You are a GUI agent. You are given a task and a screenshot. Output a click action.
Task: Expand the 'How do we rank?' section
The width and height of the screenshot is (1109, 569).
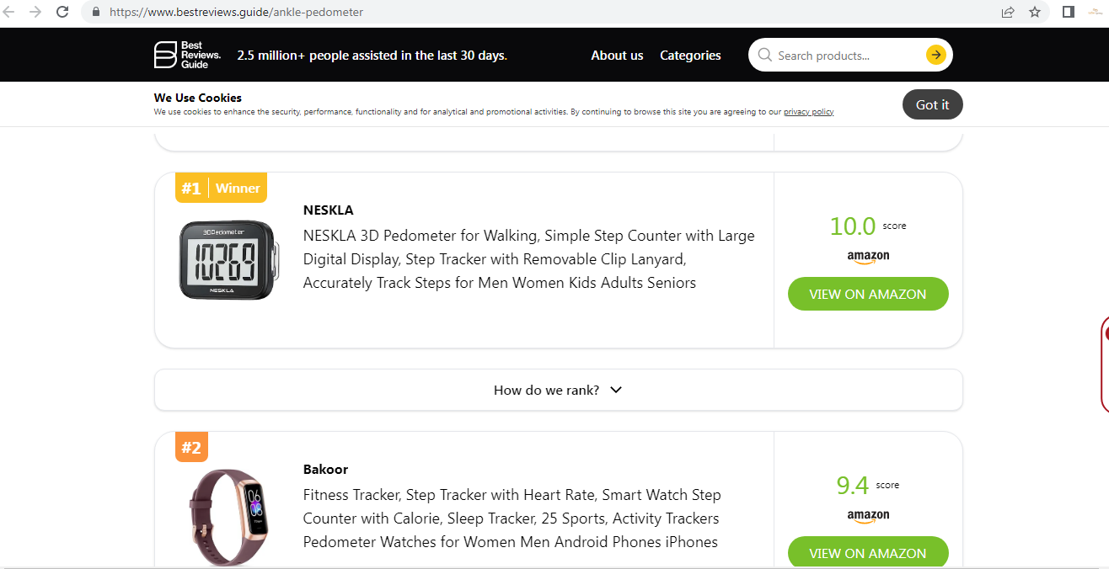pos(558,390)
